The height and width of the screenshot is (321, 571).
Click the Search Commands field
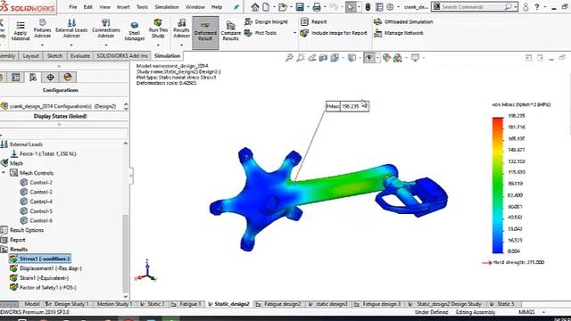coord(475,7)
